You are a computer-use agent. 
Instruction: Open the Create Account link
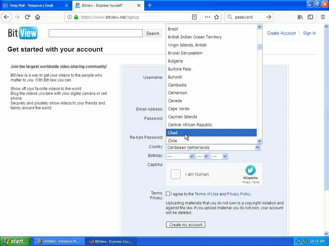tap(281, 33)
